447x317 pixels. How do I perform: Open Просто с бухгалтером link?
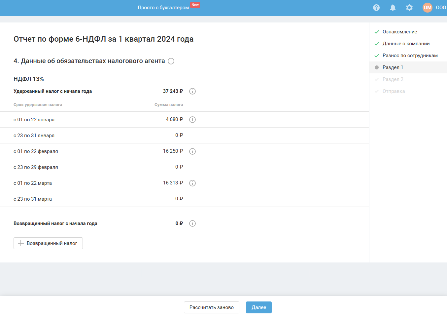coord(163,8)
